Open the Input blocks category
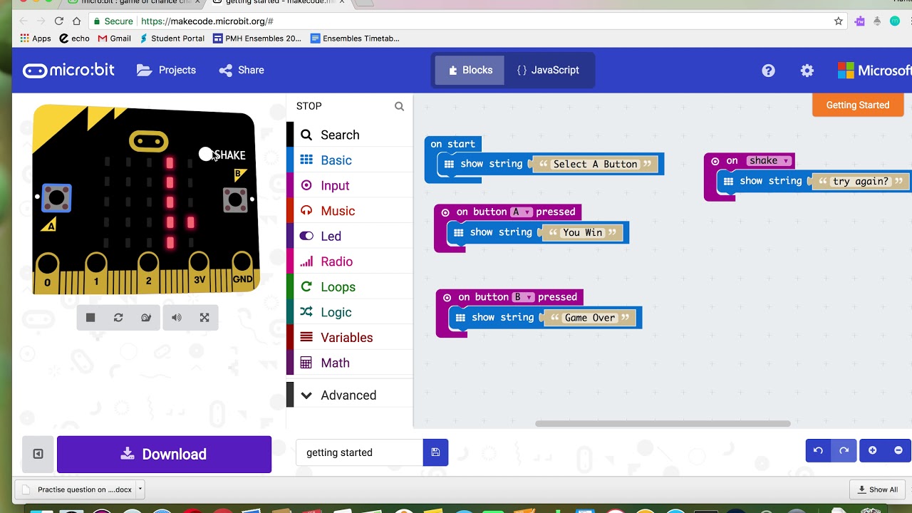Viewport: 912px width, 513px height. click(x=349, y=185)
